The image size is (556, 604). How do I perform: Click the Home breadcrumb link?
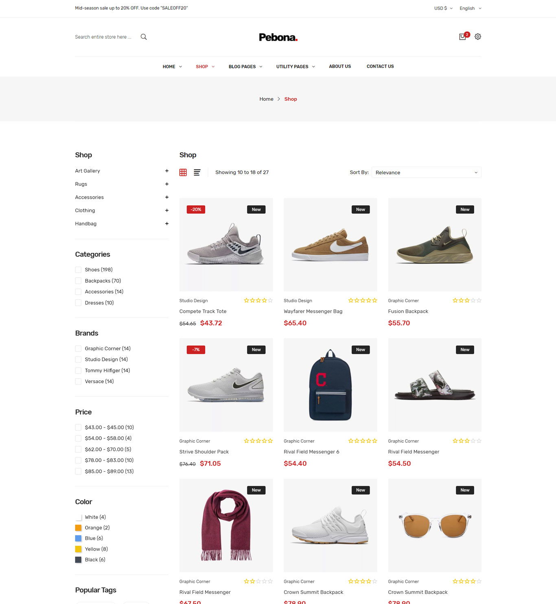266,99
